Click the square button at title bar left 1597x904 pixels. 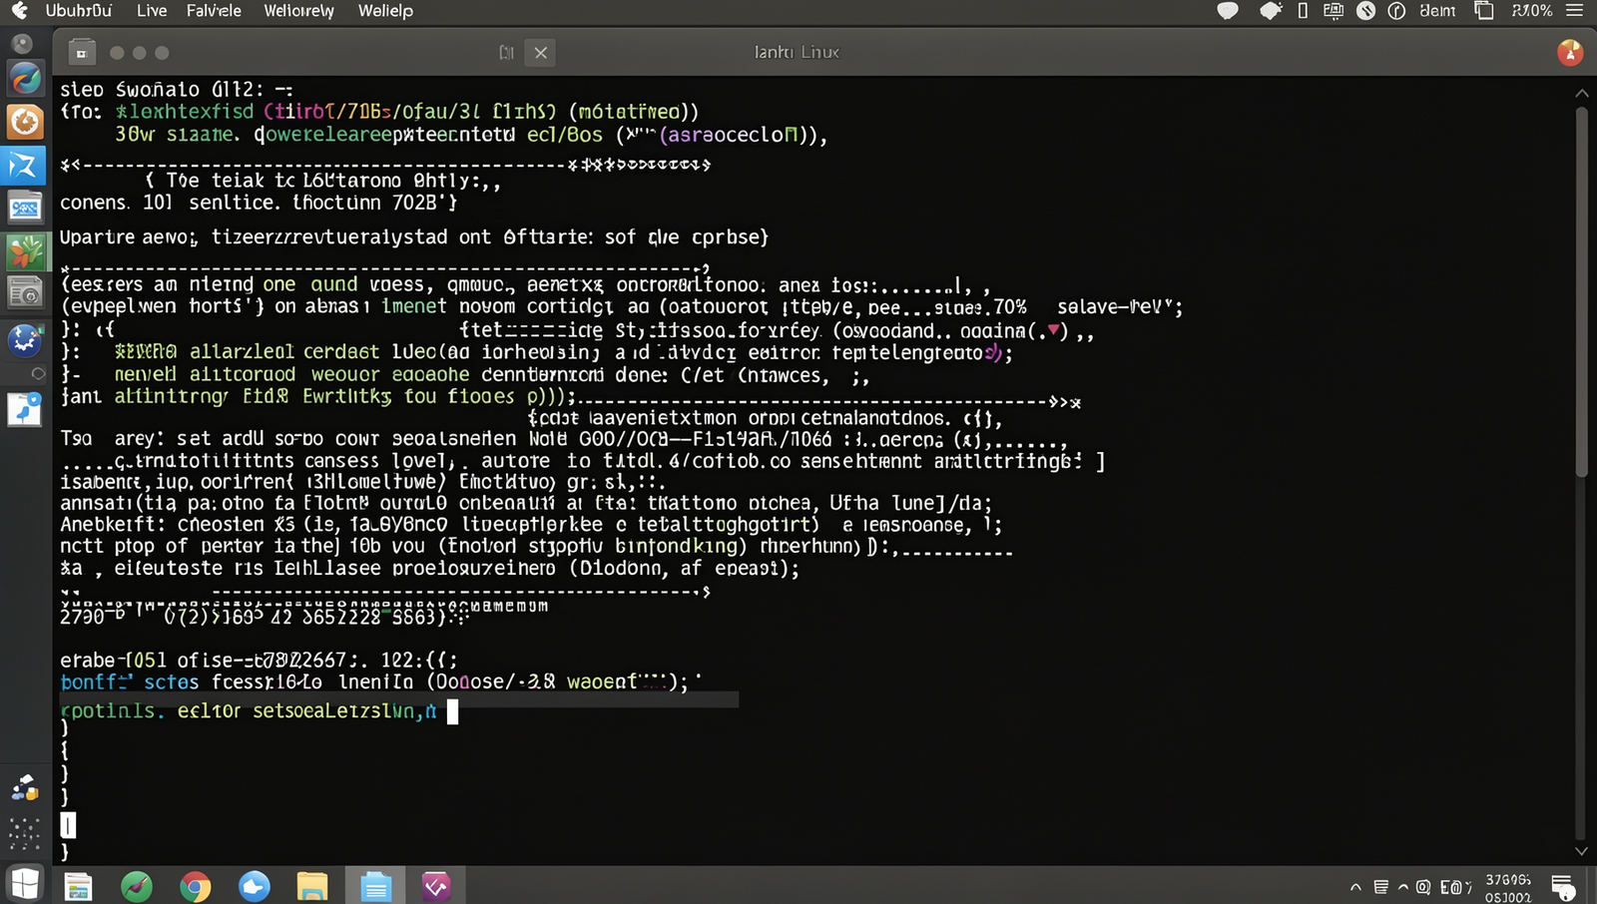pos(82,52)
